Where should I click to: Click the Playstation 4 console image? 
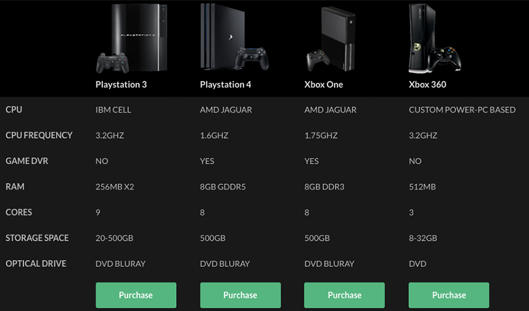[x=235, y=37]
